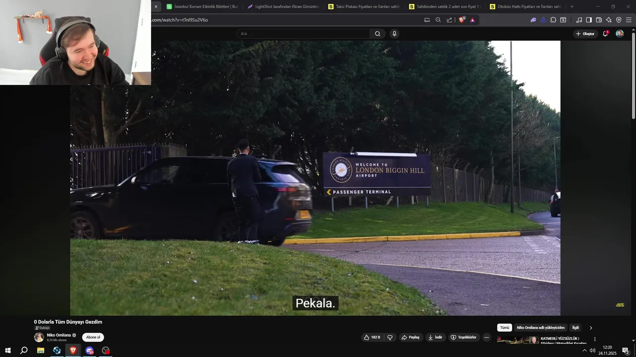Switch to Taksi Plakası Fiyatları tab
636x357 pixels.
[x=364, y=6]
